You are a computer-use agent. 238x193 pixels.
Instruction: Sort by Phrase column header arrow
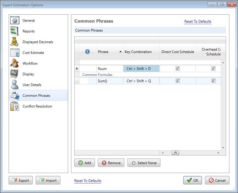tap(120, 52)
